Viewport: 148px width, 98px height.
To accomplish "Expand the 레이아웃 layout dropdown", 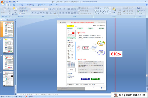I will pos(24,8).
